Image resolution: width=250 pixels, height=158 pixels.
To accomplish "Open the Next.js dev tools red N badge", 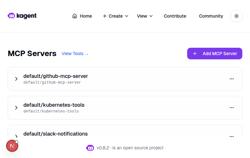I will click(x=12, y=146).
